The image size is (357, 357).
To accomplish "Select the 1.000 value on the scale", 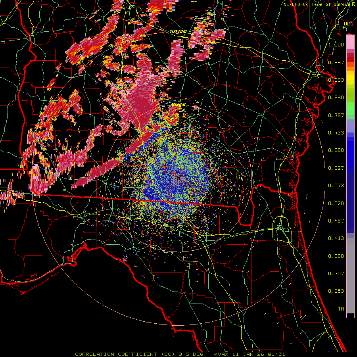I will (x=336, y=44).
